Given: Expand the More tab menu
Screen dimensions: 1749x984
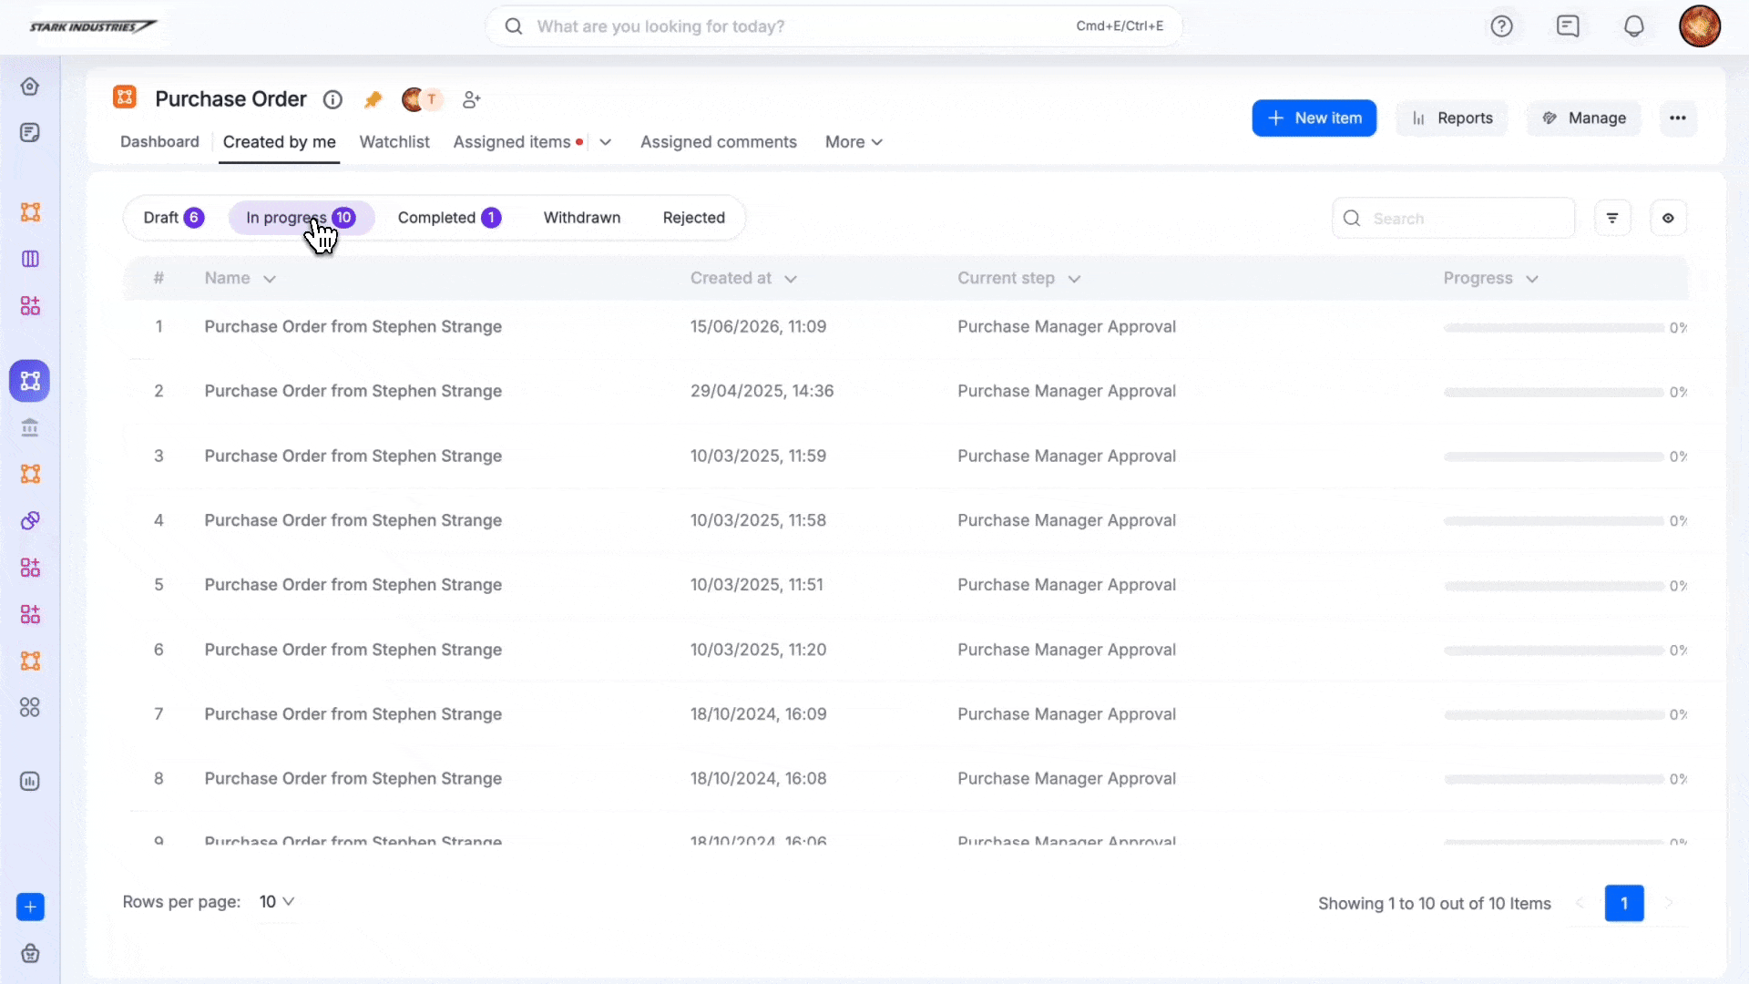Looking at the screenshot, I should [854, 142].
